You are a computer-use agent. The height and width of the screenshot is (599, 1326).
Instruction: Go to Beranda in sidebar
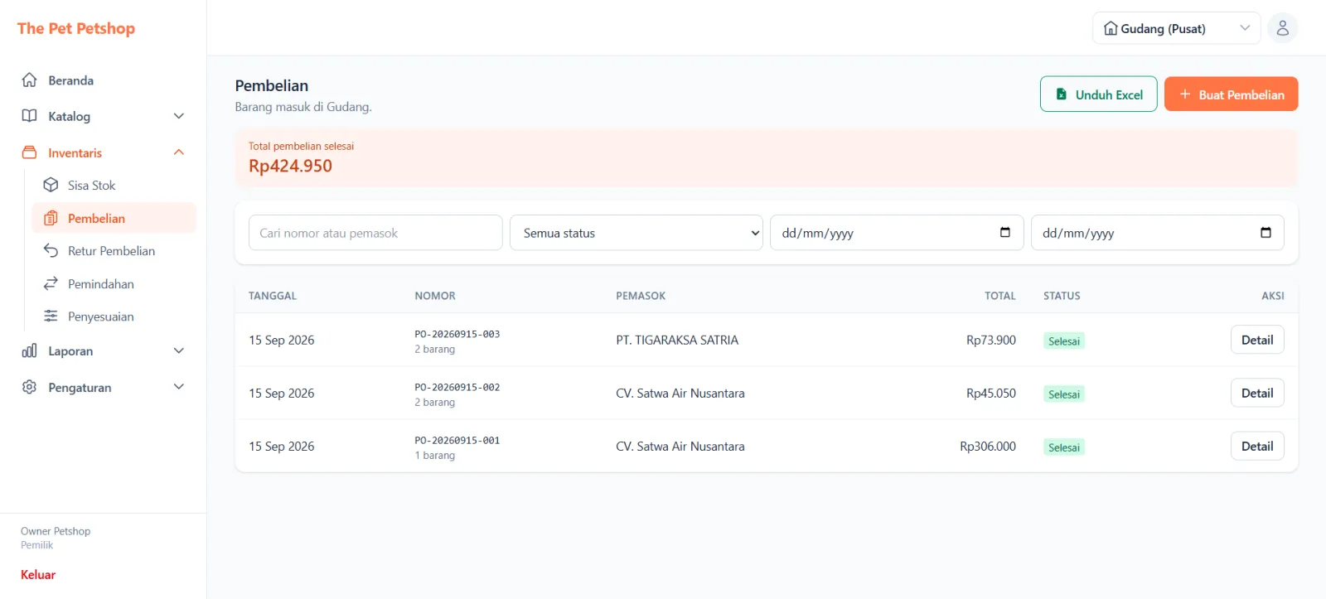click(x=104, y=80)
